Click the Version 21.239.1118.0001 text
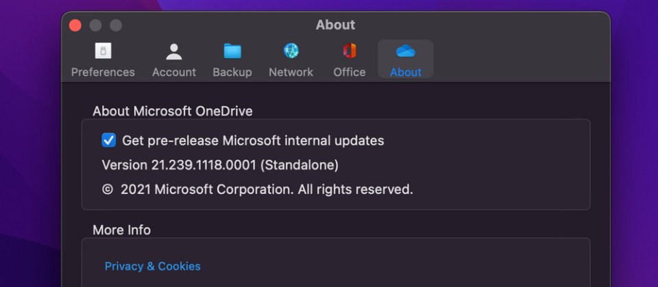 tap(220, 165)
